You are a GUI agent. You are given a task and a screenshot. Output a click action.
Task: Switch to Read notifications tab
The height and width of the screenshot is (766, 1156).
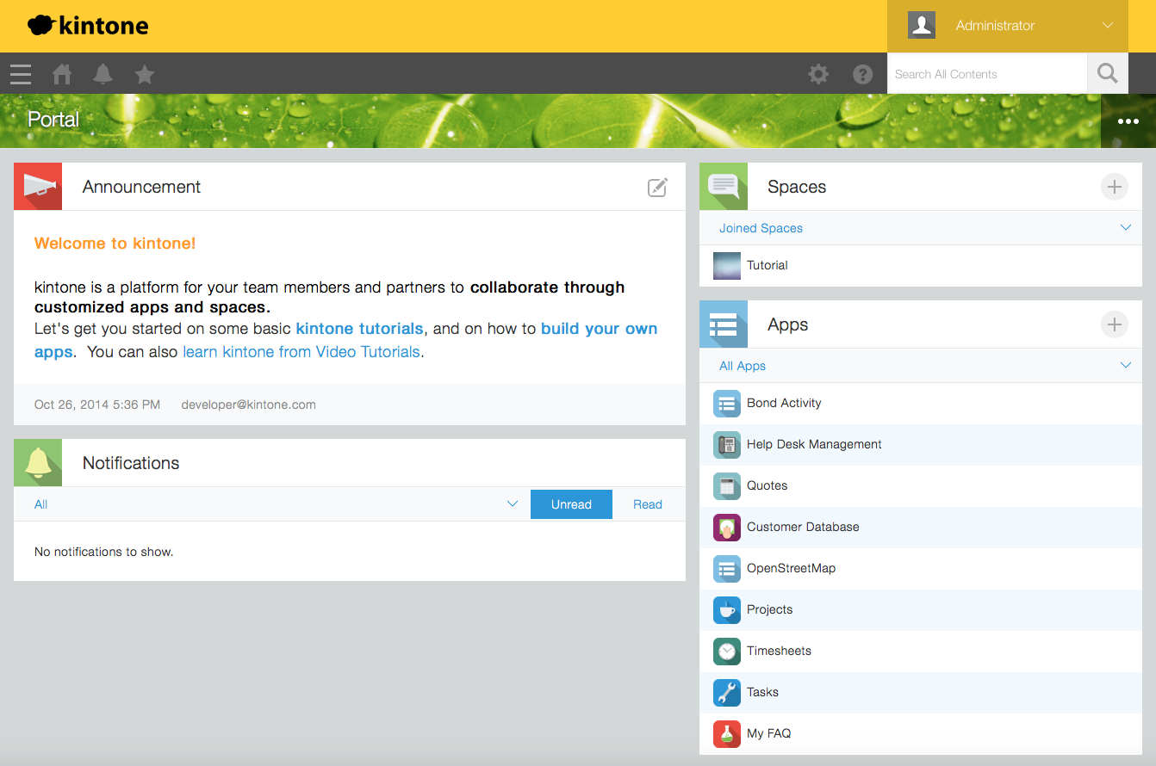[x=648, y=504]
